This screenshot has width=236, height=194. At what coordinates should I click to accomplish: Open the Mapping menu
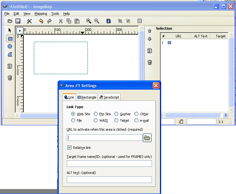pyautogui.click(x=41, y=14)
